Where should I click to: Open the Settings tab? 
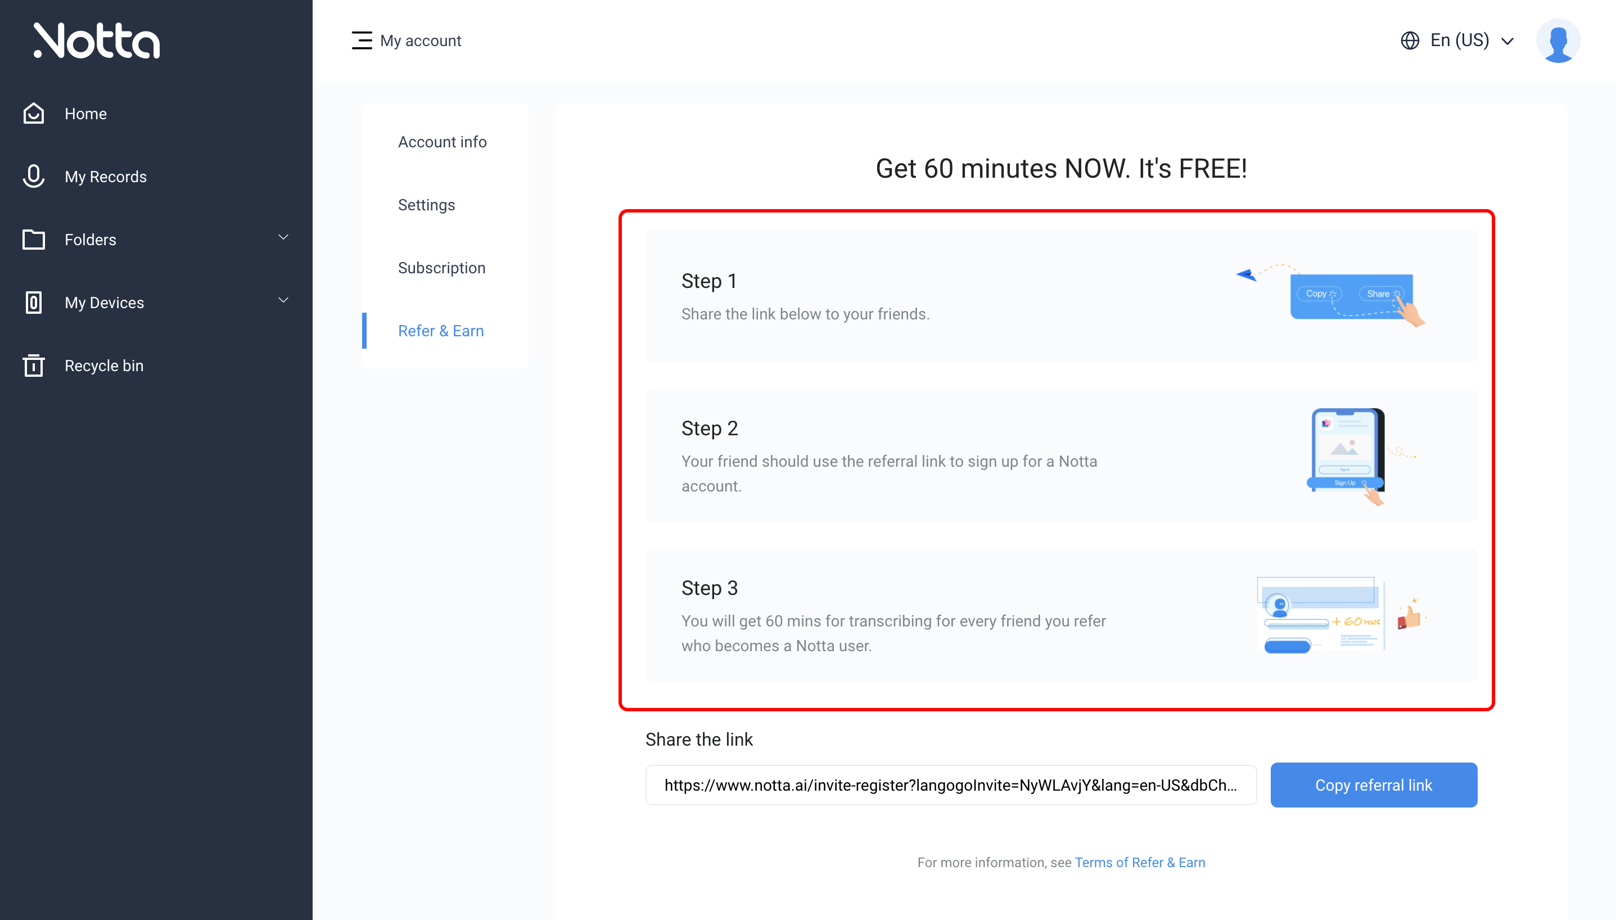pyautogui.click(x=426, y=205)
